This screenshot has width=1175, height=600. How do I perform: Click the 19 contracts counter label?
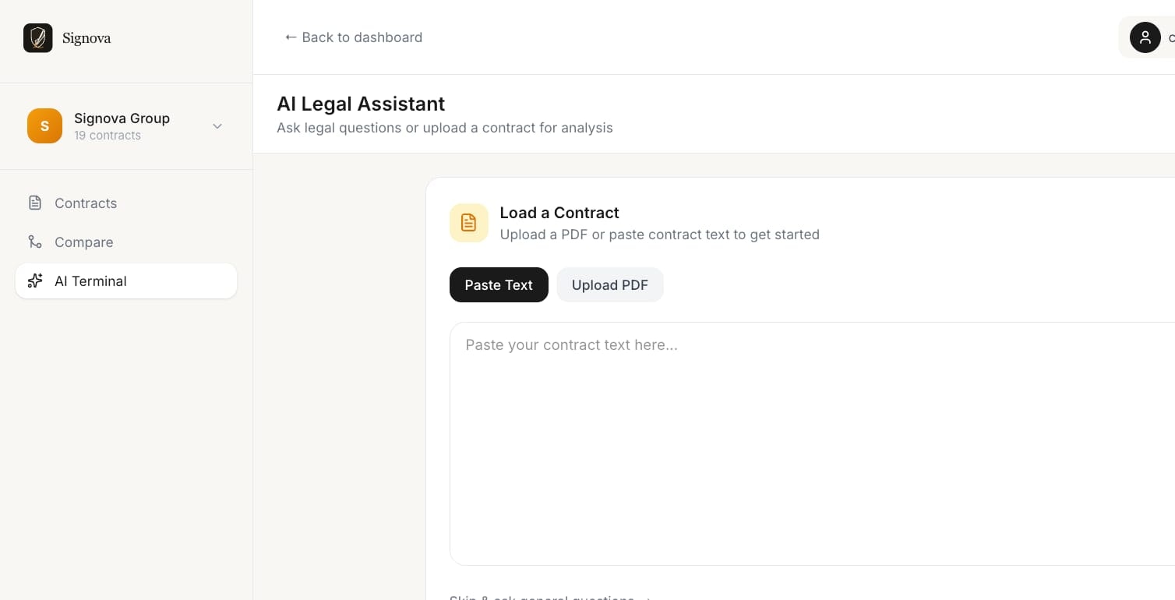coord(108,135)
